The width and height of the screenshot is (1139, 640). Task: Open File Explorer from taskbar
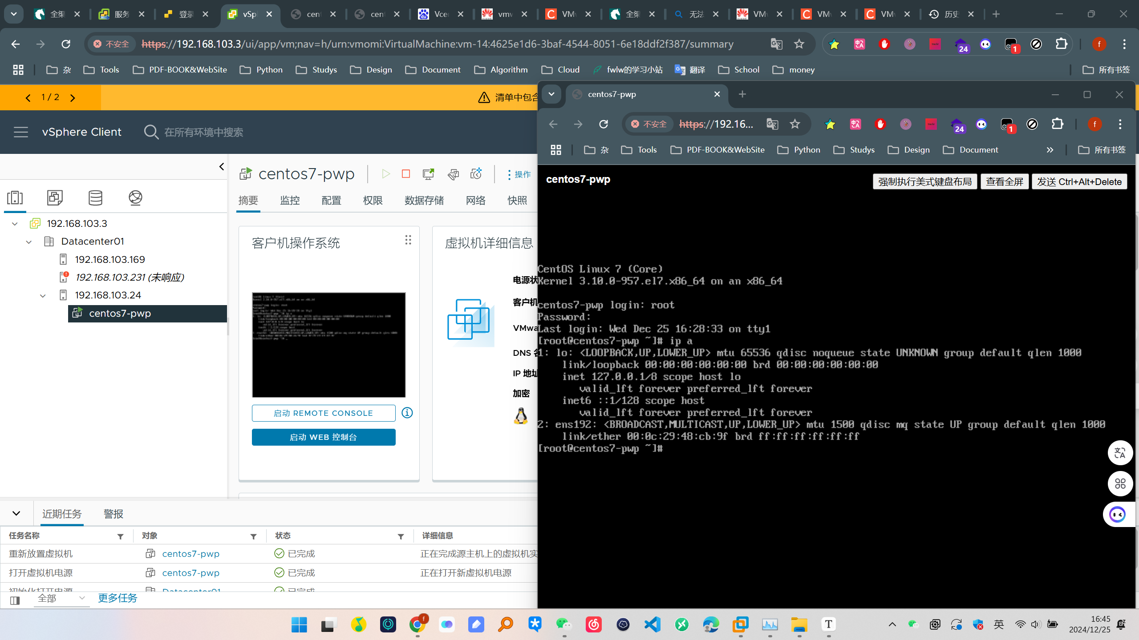[x=799, y=625]
